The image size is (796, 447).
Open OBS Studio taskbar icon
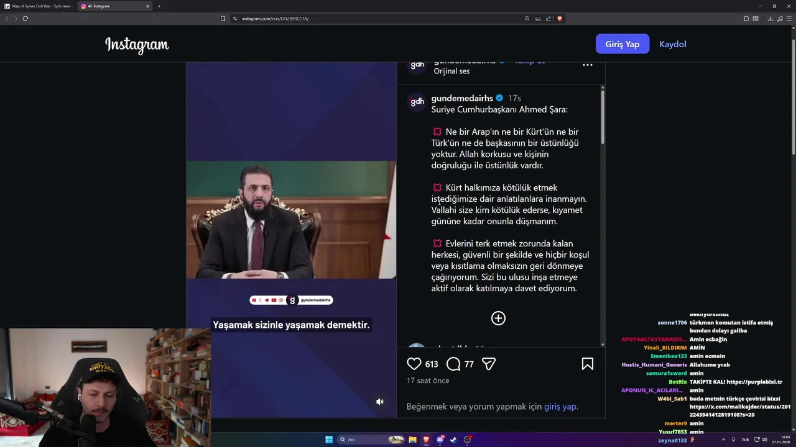(467, 440)
